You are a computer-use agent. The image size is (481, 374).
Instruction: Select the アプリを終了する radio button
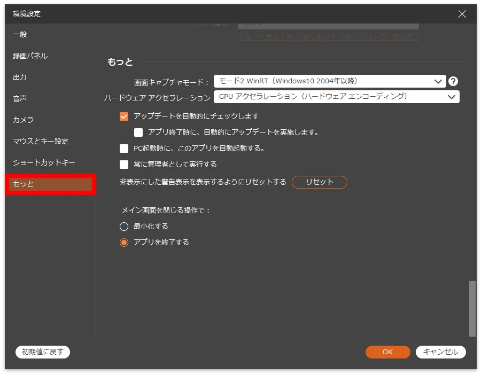click(124, 242)
